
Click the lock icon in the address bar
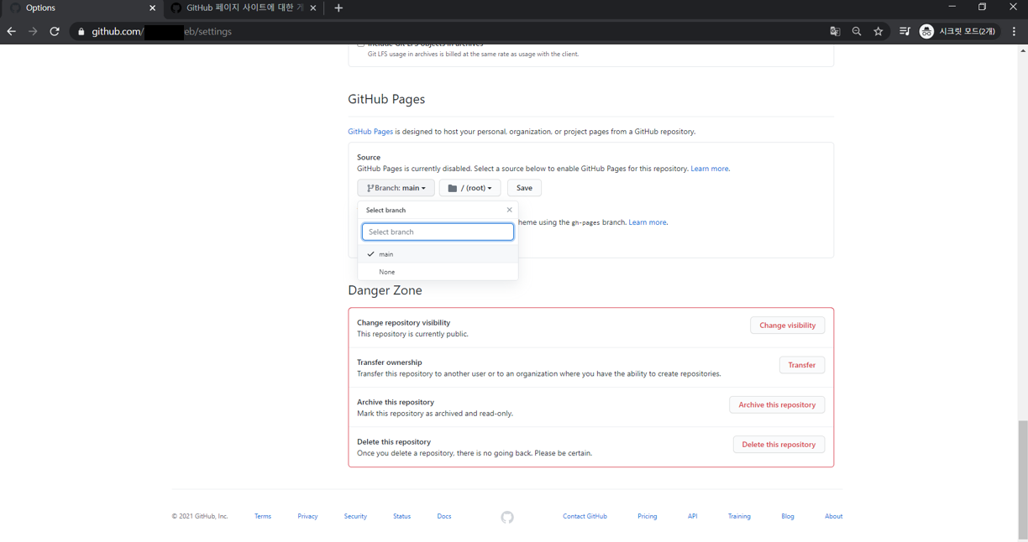pos(81,32)
